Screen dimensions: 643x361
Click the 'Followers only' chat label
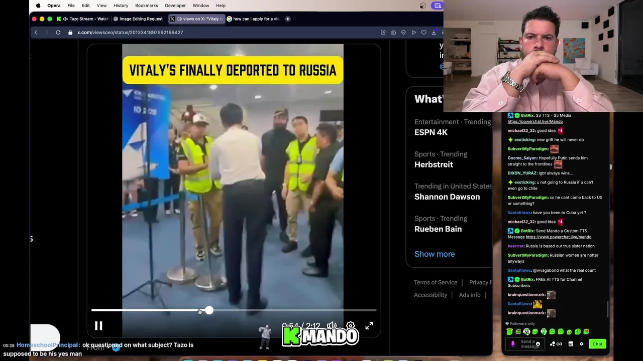[522, 324]
